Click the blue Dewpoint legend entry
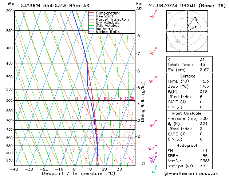This screenshot has height=176, width=229. pos(101,16)
